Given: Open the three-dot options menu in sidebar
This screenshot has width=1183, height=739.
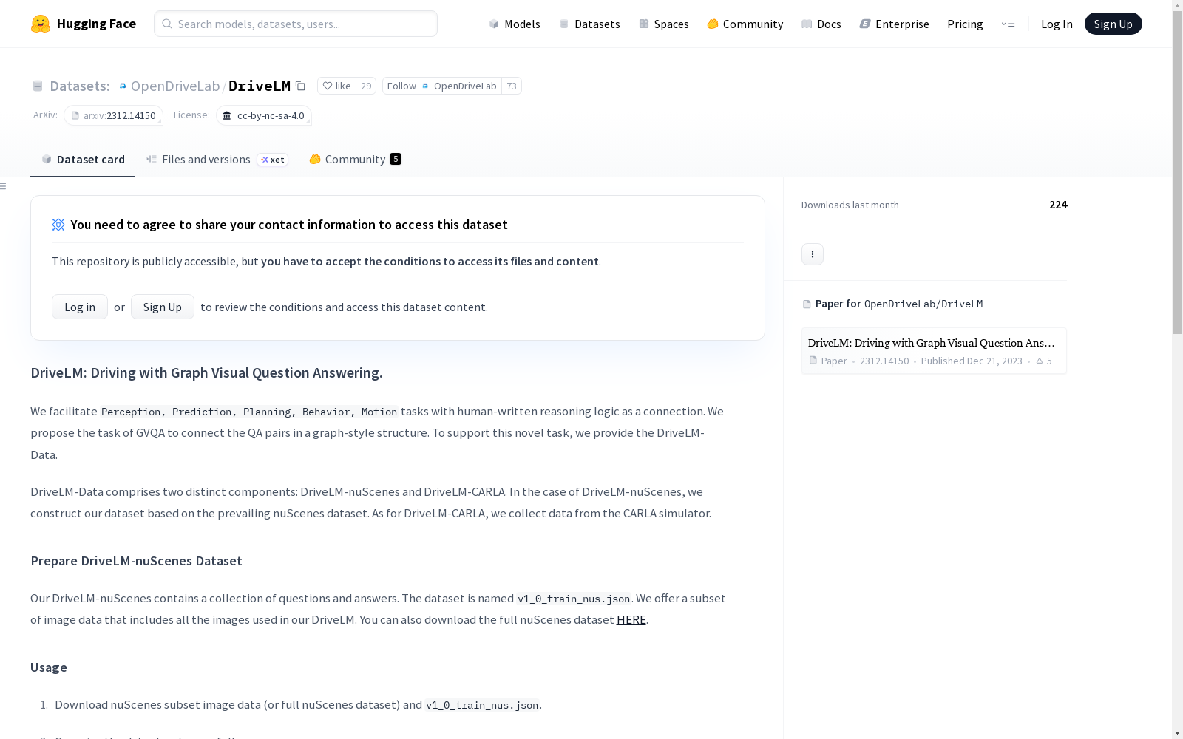Looking at the screenshot, I should click(813, 254).
